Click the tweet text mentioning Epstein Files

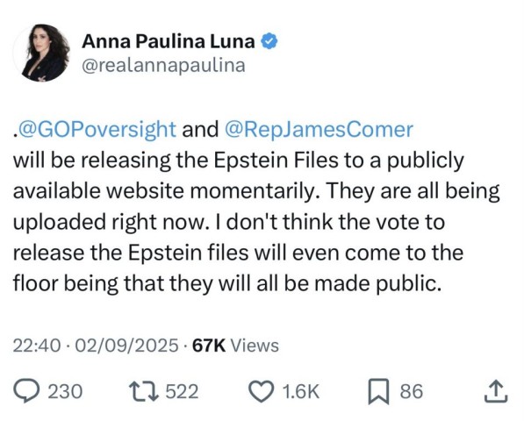[256, 206]
